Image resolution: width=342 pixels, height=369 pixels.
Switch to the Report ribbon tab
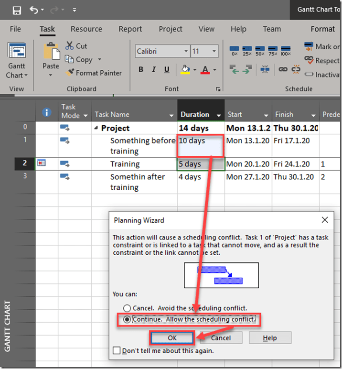pos(130,29)
